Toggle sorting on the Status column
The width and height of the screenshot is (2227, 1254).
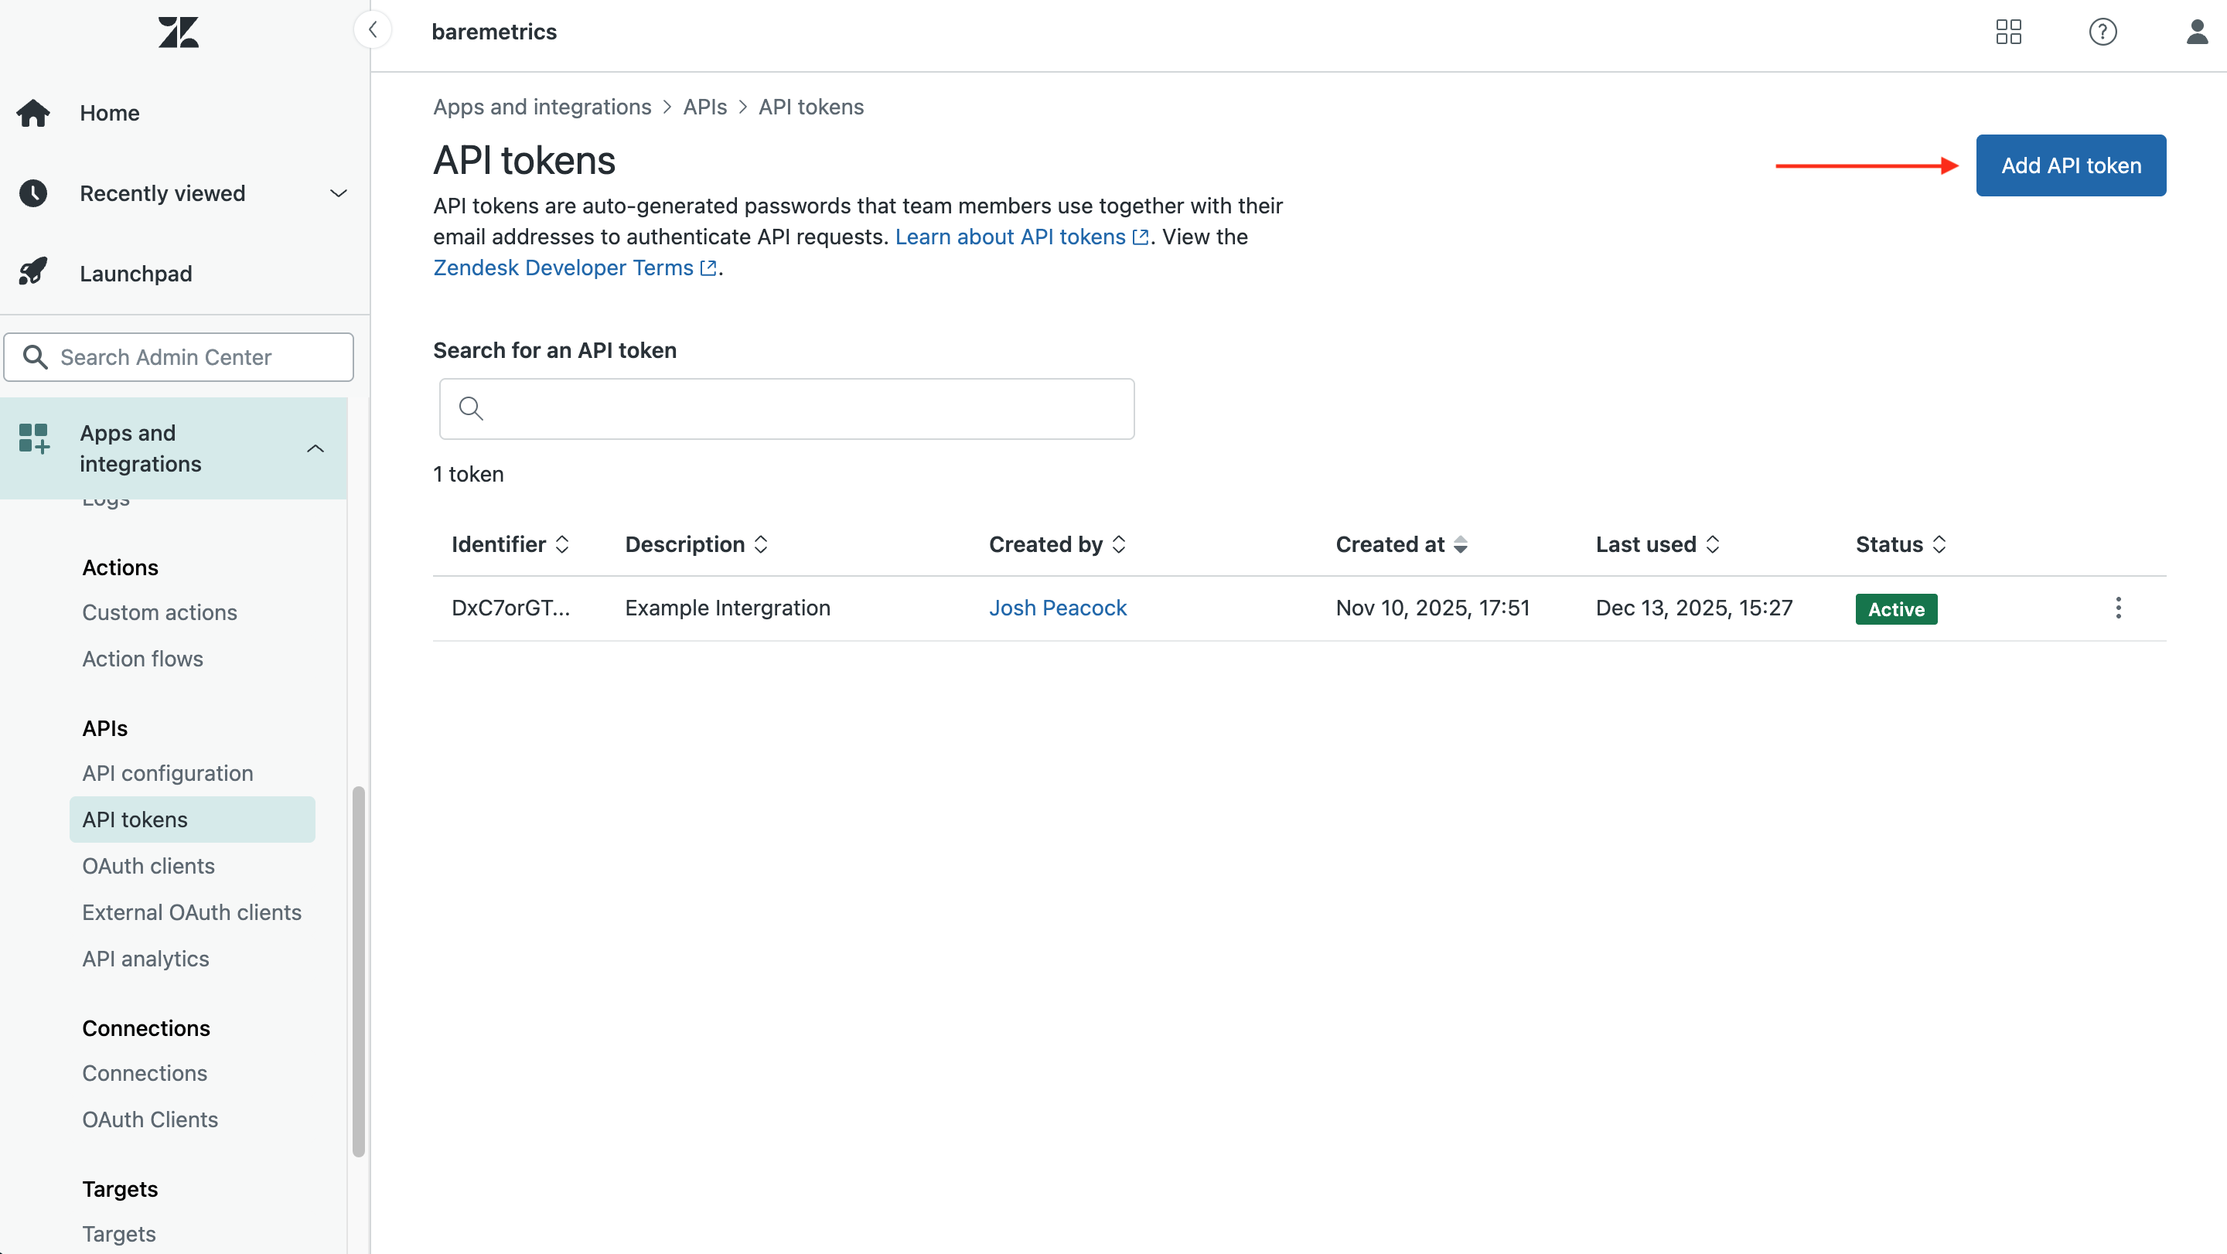pyautogui.click(x=1940, y=544)
